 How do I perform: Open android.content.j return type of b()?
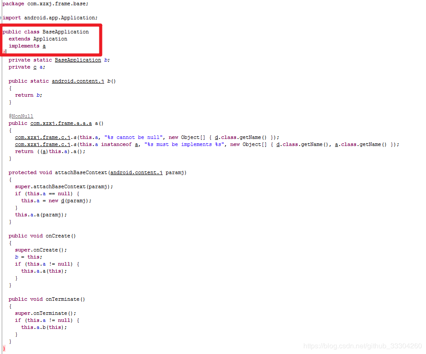(78, 81)
